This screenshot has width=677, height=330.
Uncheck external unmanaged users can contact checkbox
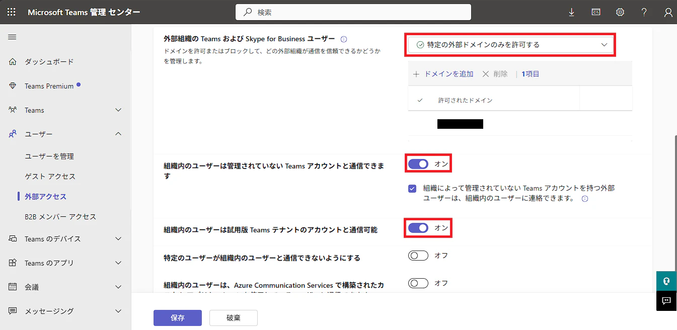pyautogui.click(x=412, y=189)
